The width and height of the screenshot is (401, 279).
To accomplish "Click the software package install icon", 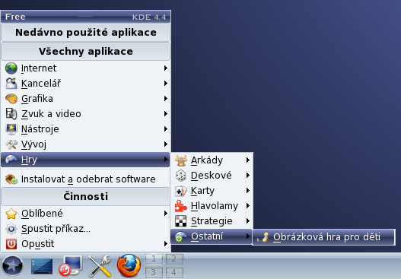I will [11, 179].
